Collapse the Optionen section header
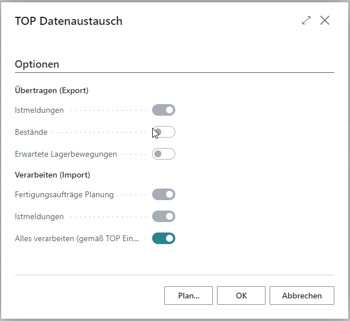 [37, 64]
